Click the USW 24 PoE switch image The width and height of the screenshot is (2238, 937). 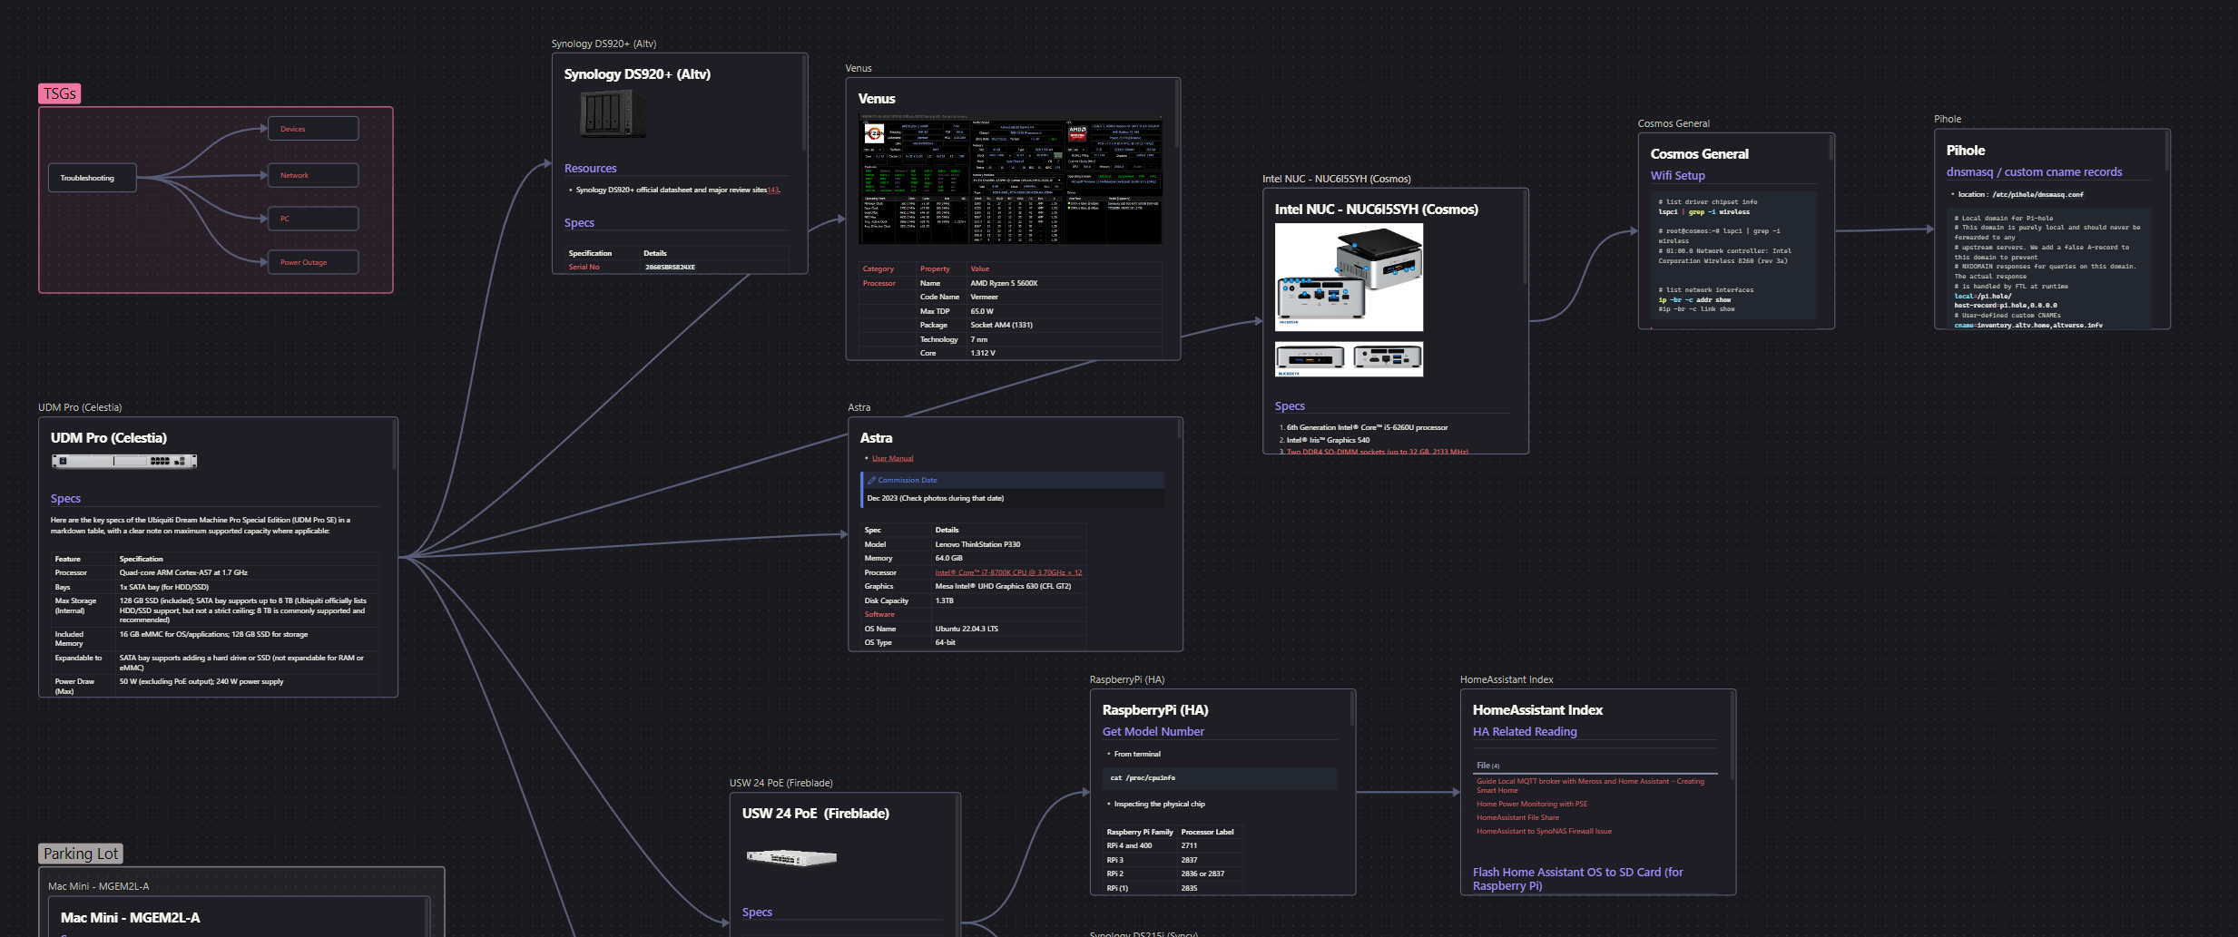pos(790,857)
